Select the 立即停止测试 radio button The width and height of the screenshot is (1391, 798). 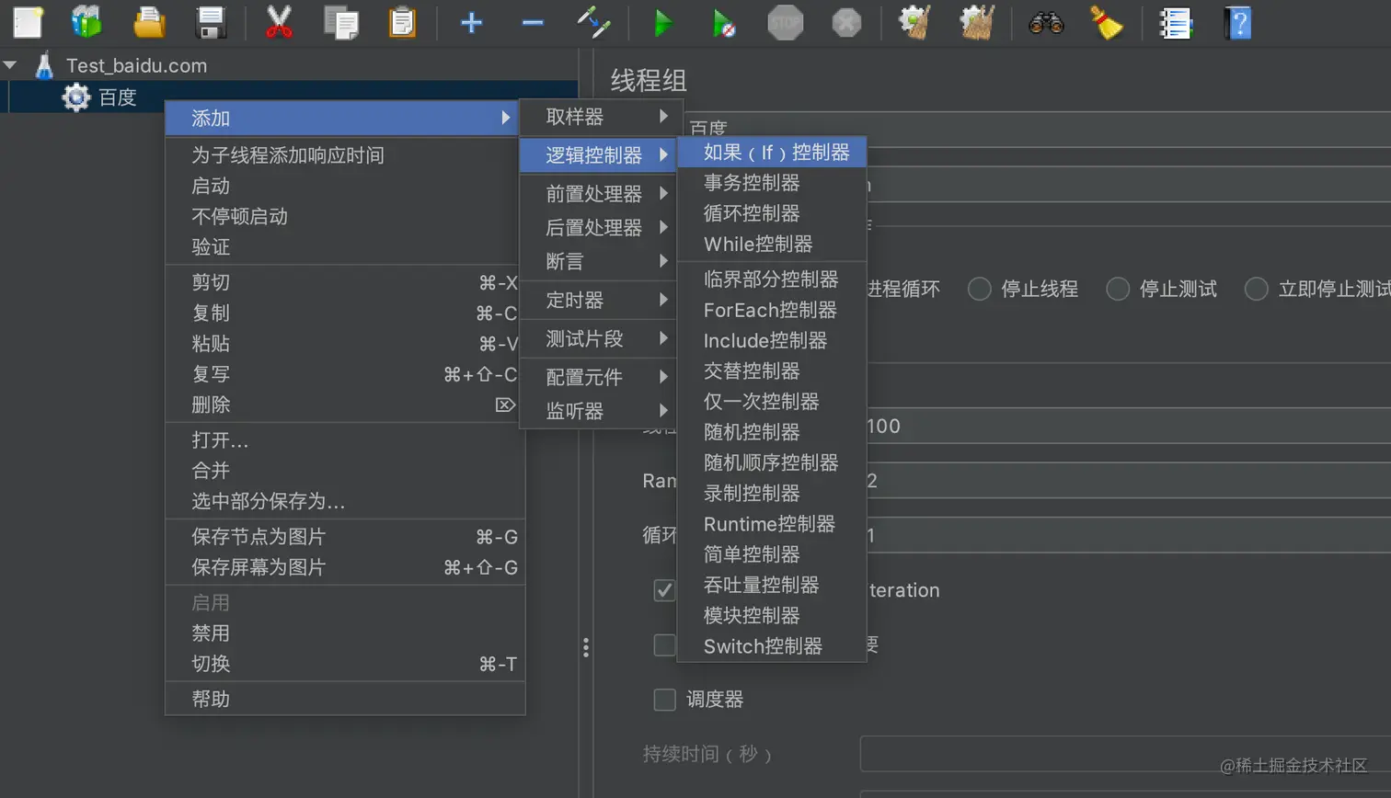click(x=1256, y=289)
